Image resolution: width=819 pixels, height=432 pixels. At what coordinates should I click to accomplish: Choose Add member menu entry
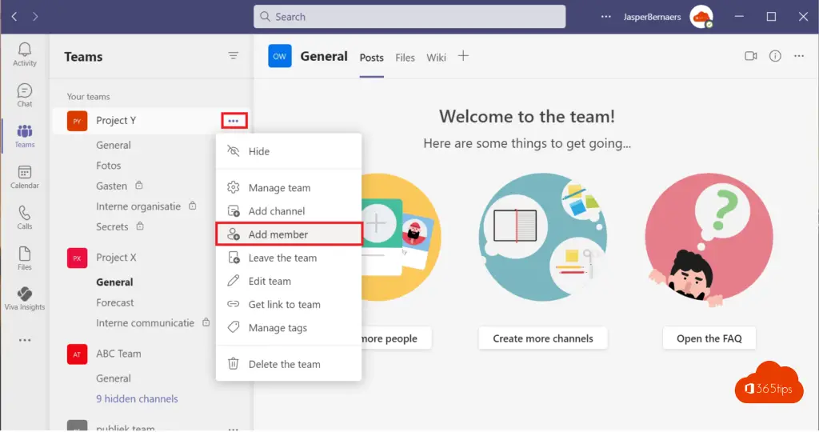pyautogui.click(x=288, y=234)
